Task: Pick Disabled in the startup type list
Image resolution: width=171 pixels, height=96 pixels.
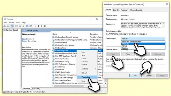Action: coord(143,48)
